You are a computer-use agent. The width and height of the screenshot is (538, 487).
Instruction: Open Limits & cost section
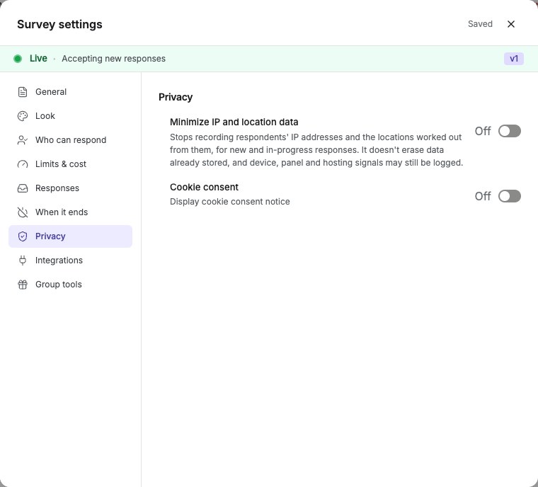[70, 164]
